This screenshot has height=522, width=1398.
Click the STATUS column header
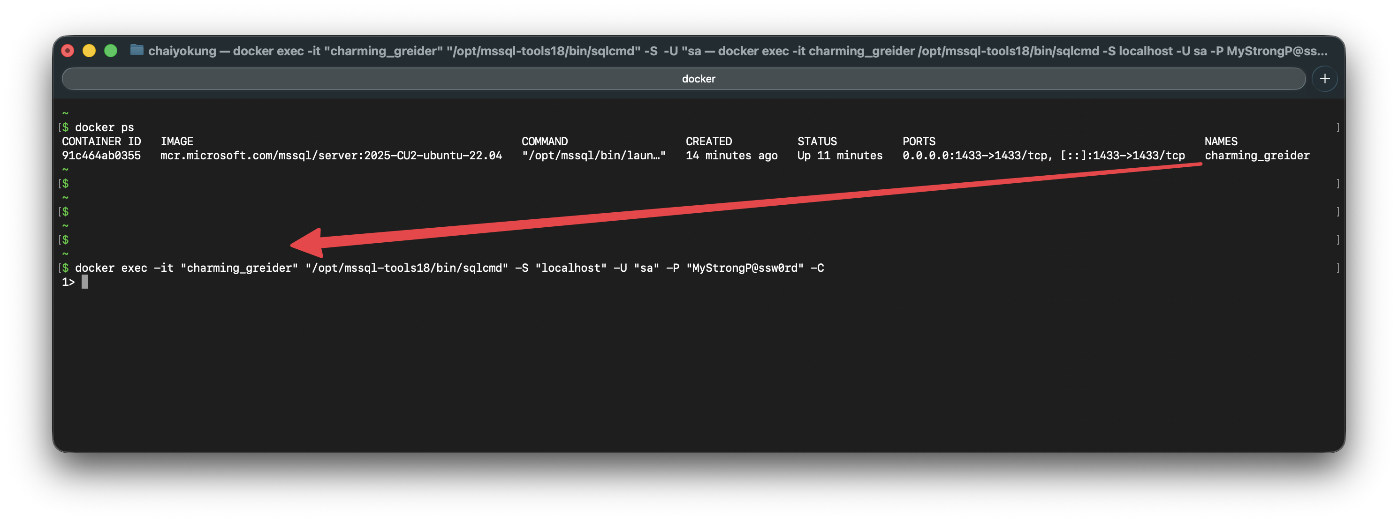coord(816,141)
